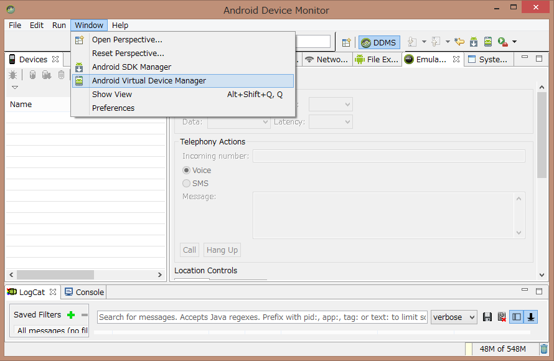Choose Open Perspective... from the Window menu
Image resolution: width=554 pixels, height=361 pixels.
pos(183,40)
